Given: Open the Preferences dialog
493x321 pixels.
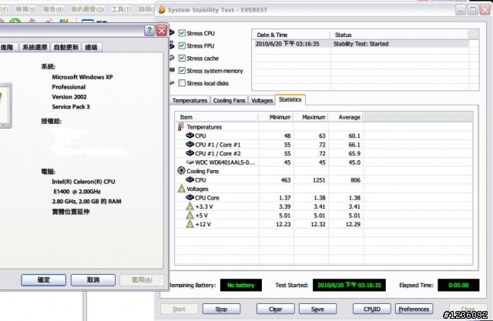Looking at the screenshot, I should click(414, 309).
